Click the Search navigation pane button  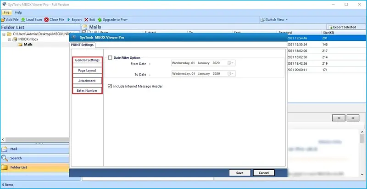click(x=35, y=158)
